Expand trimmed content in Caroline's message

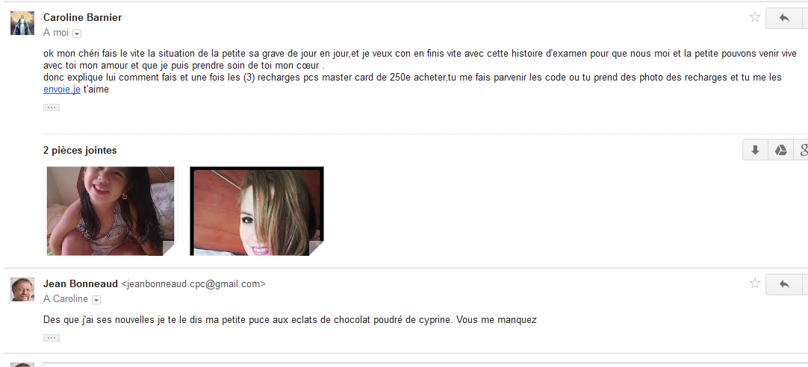click(51, 107)
